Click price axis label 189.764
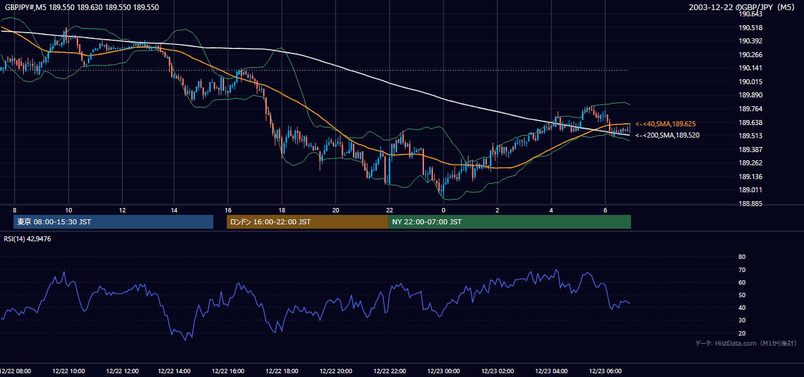 [x=751, y=109]
